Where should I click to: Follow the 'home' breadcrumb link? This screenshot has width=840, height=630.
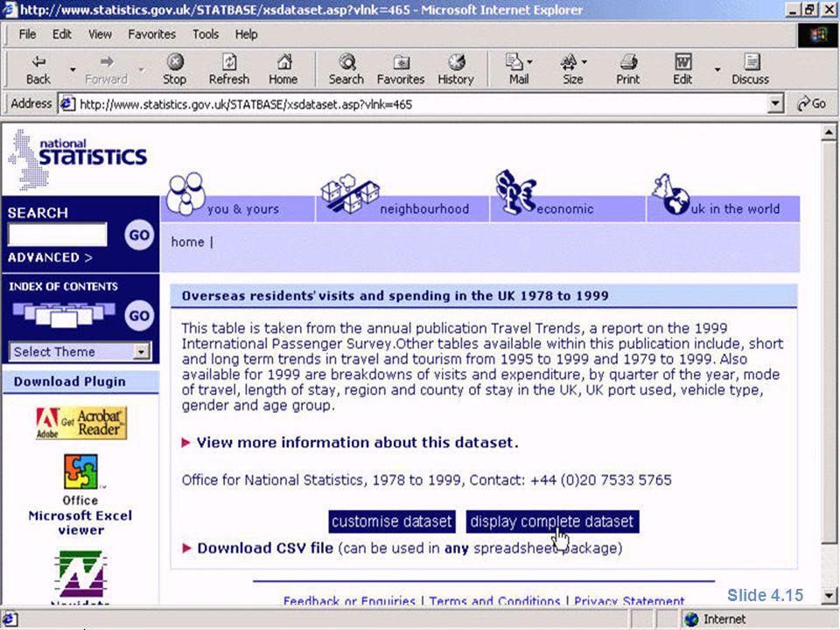[187, 242]
